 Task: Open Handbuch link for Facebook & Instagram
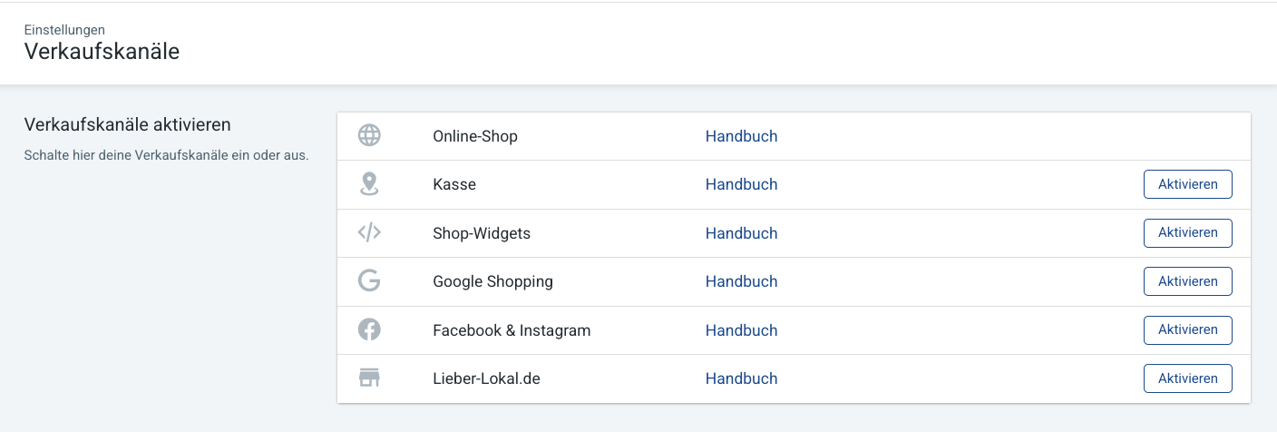[x=742, y=330]
